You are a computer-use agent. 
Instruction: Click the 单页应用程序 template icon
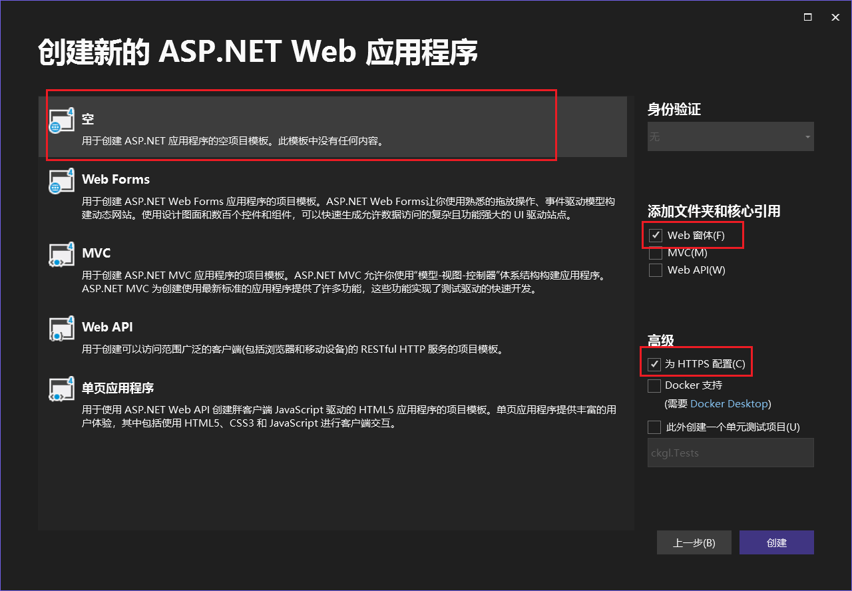point(61,389)
